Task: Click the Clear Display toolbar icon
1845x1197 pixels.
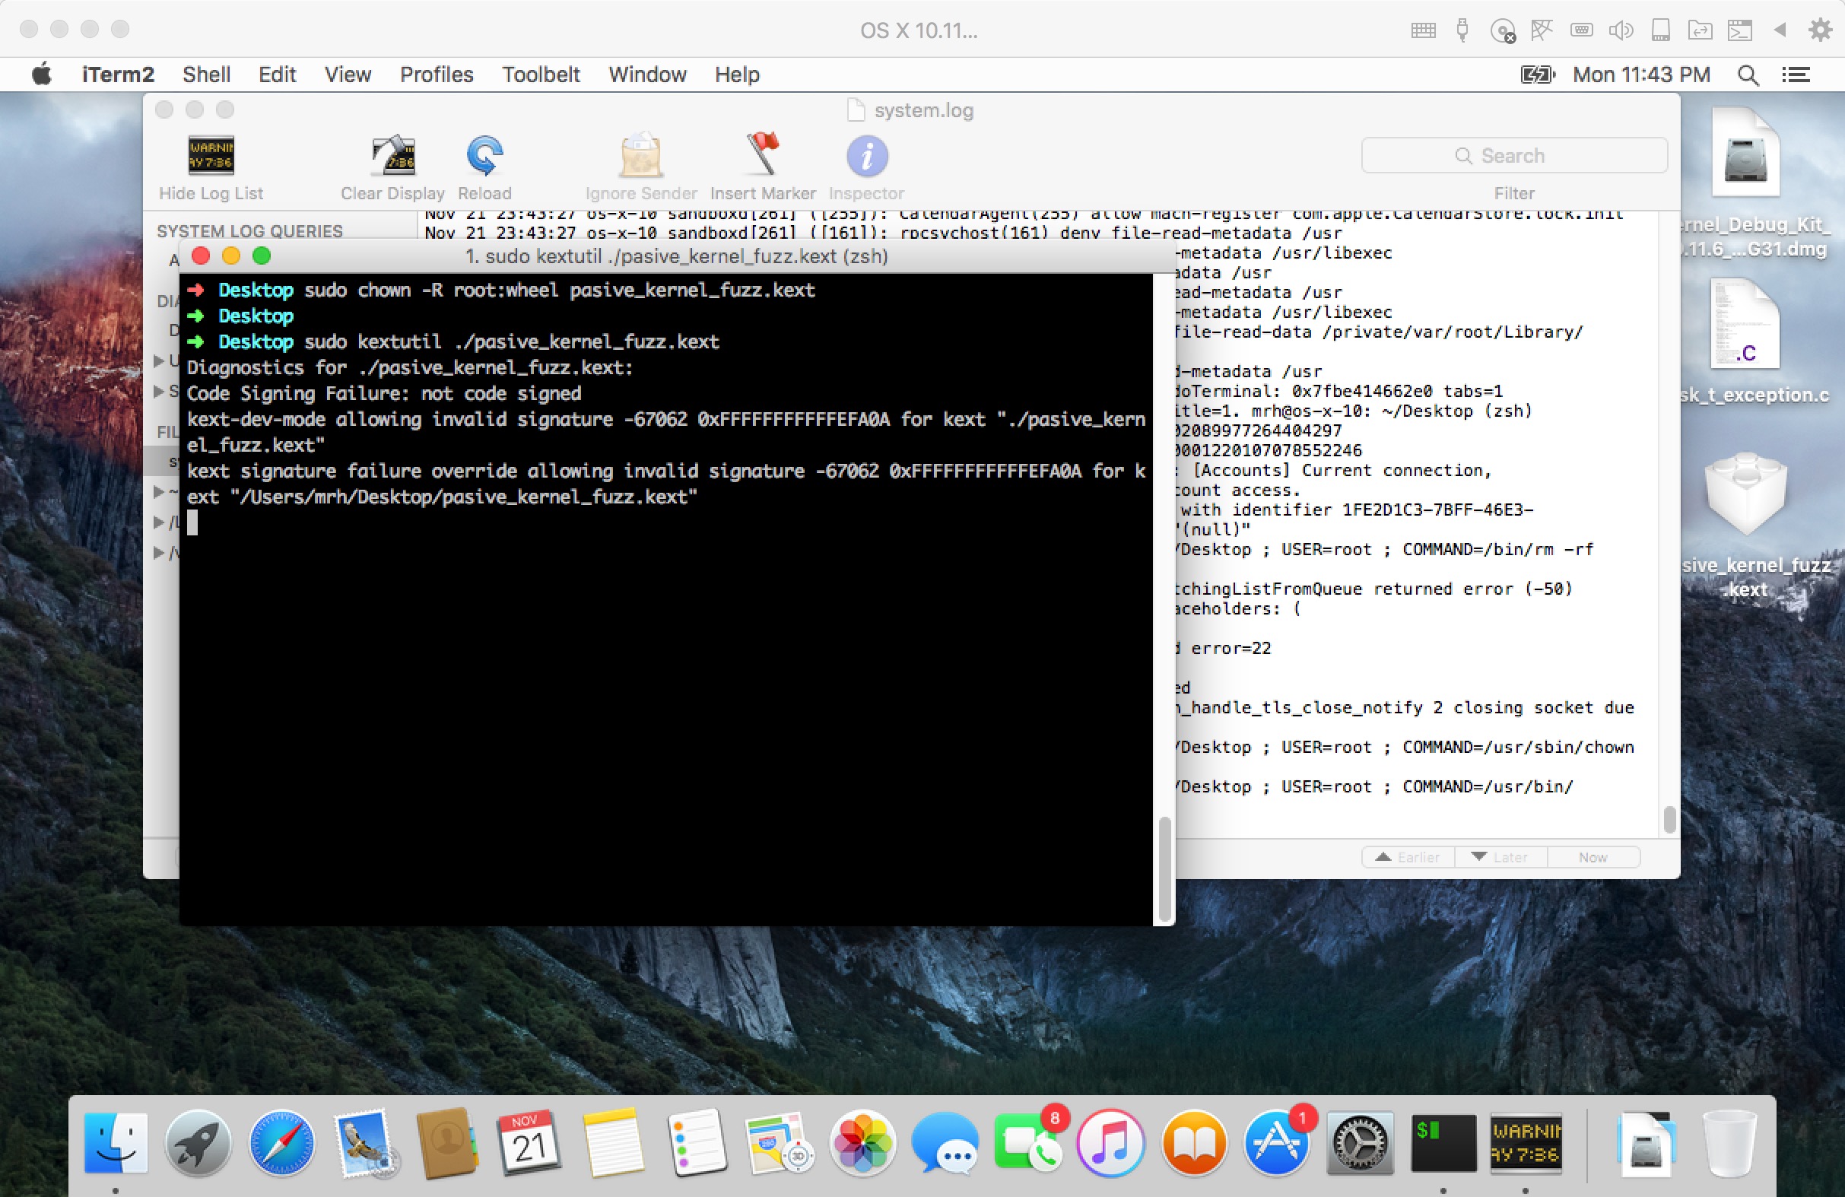Action: [393, 157]
